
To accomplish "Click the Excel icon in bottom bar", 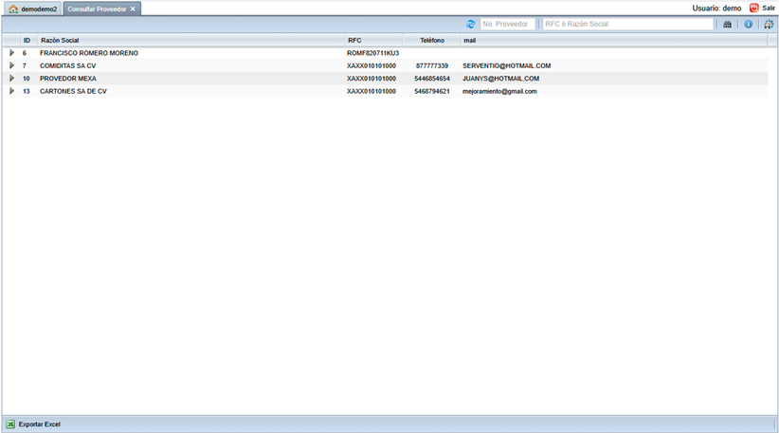I will (10, 424).
